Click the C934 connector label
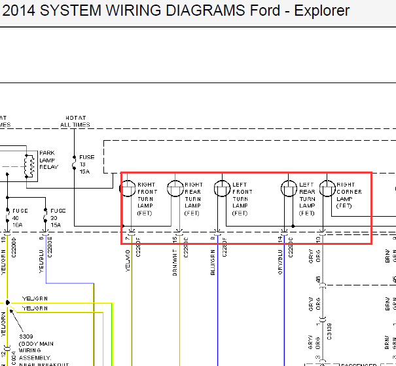Screen dimensions: 396x366 point(14,358)
